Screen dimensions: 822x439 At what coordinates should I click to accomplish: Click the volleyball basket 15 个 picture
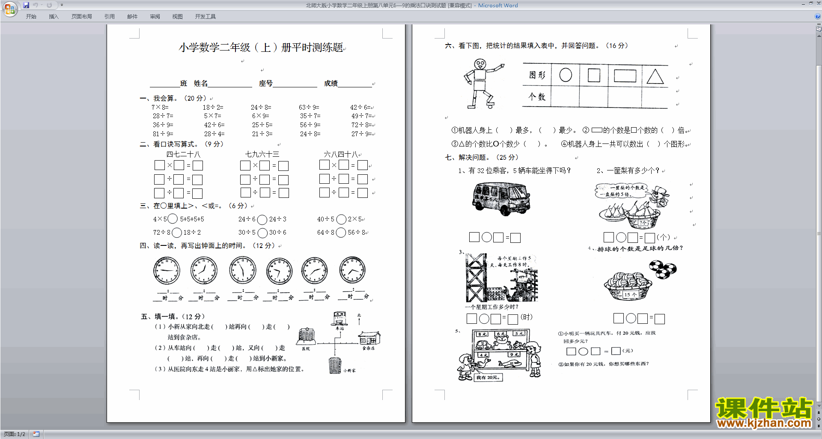[x=628, y=286]
